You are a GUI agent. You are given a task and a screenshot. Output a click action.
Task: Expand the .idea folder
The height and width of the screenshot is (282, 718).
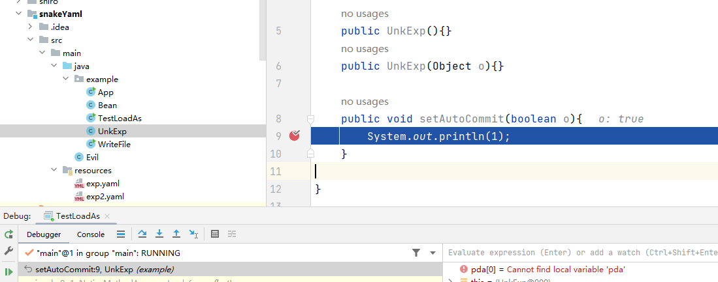click(x=30, y=27)
